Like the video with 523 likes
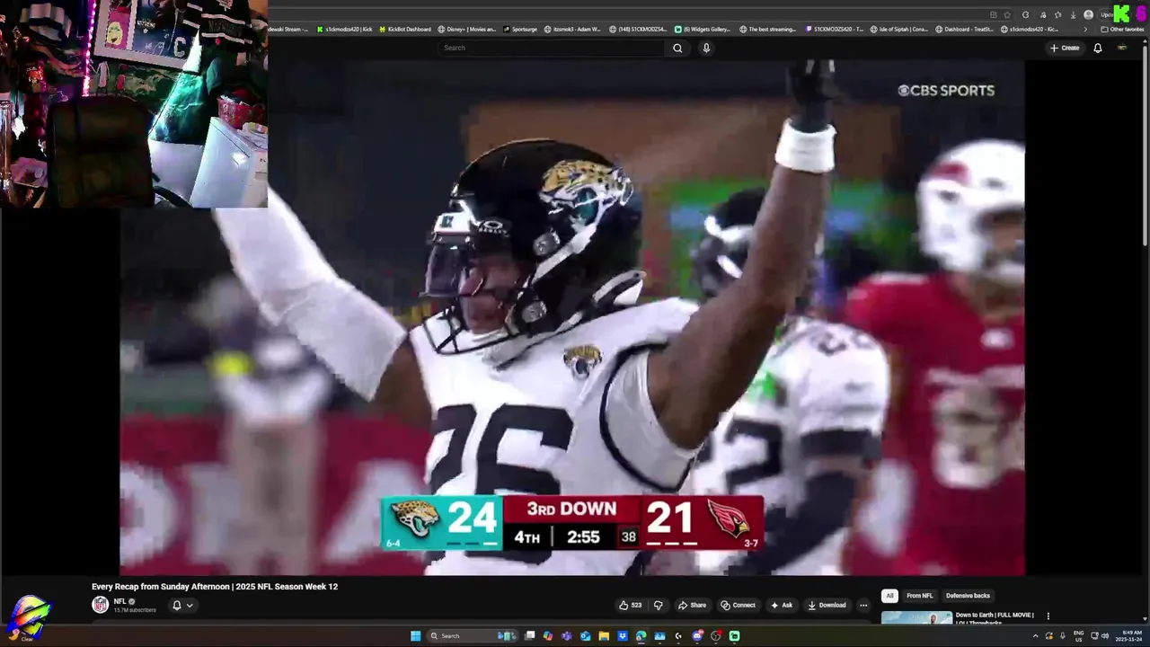The width and height of the screenshot is (1150, 647). (630, 605)
